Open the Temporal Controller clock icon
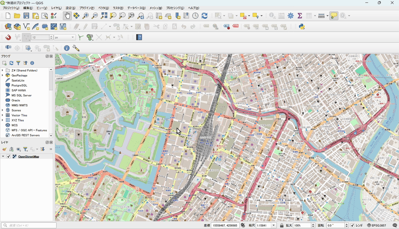The image size is (399, 229). pyautogui.click(x=195, y=16)
